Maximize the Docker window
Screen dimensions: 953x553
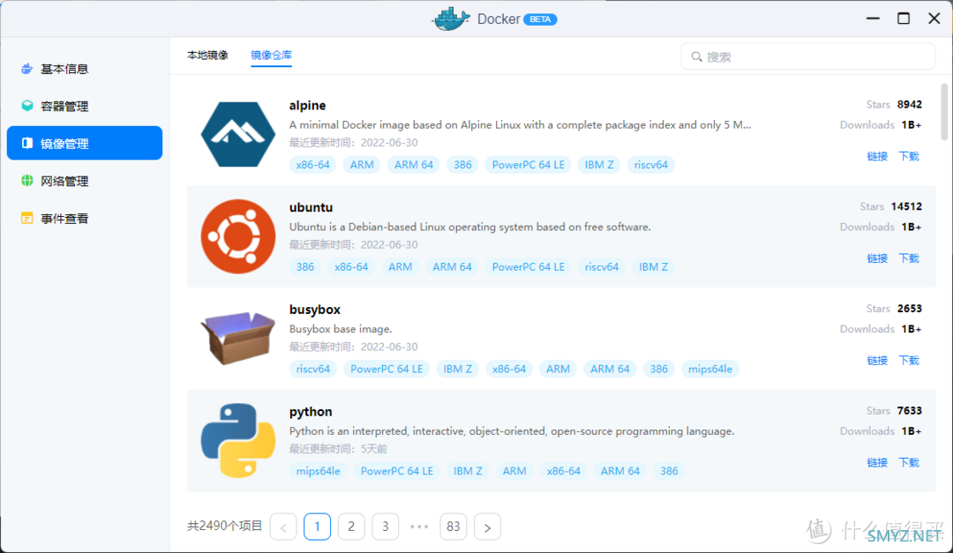904,19
